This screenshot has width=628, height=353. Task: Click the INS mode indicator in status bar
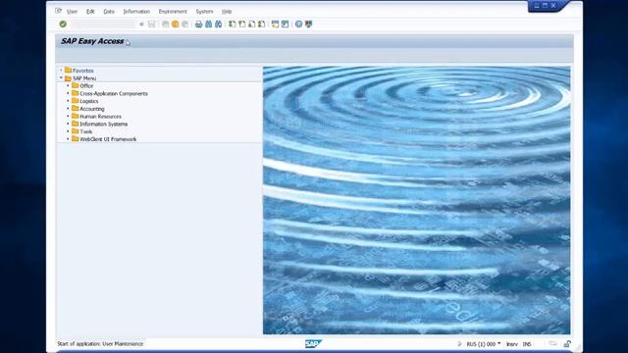tap(527, 344)
